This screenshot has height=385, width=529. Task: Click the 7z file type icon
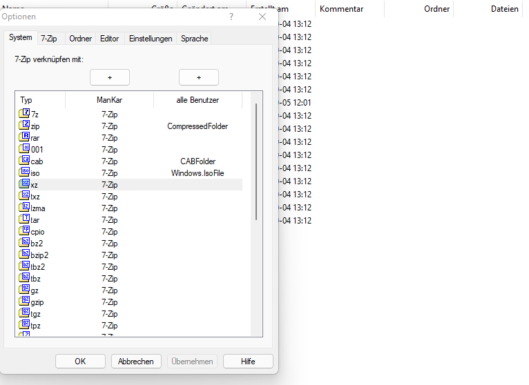coord(24,114)
